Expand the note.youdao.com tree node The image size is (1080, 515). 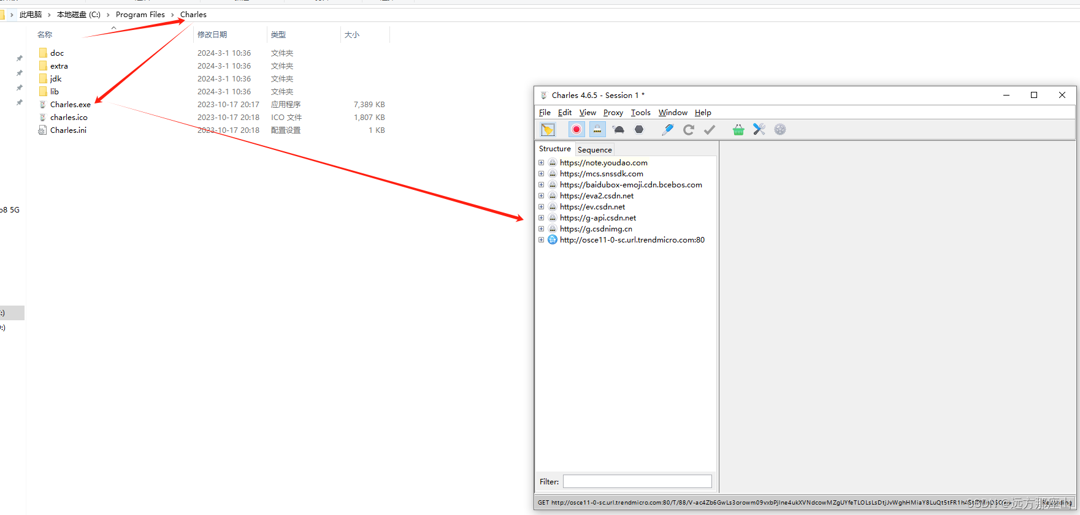(x=542, y=163)
